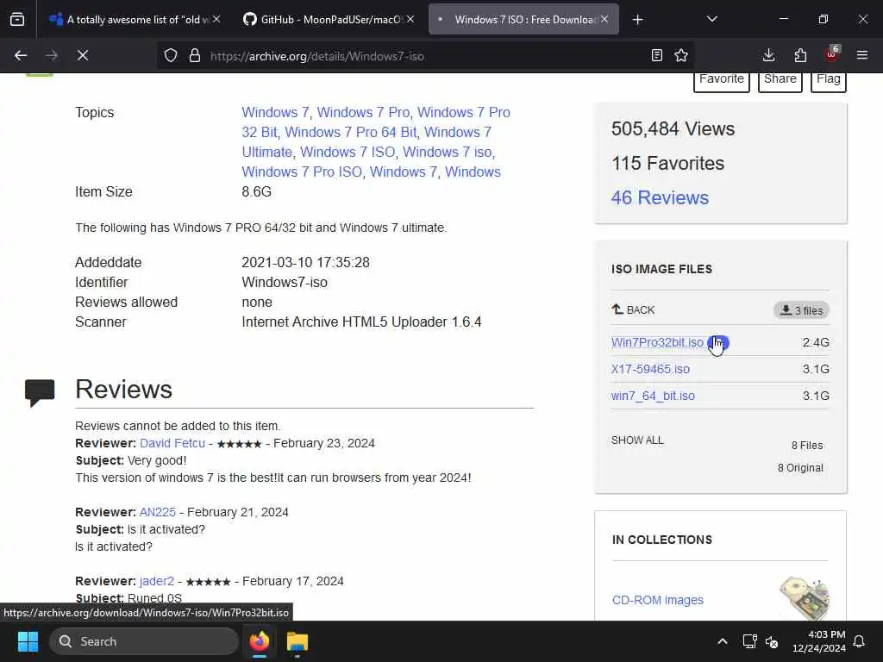
Task: Click the Reviews speech bubble icon
Action: [x=40, y=392]
